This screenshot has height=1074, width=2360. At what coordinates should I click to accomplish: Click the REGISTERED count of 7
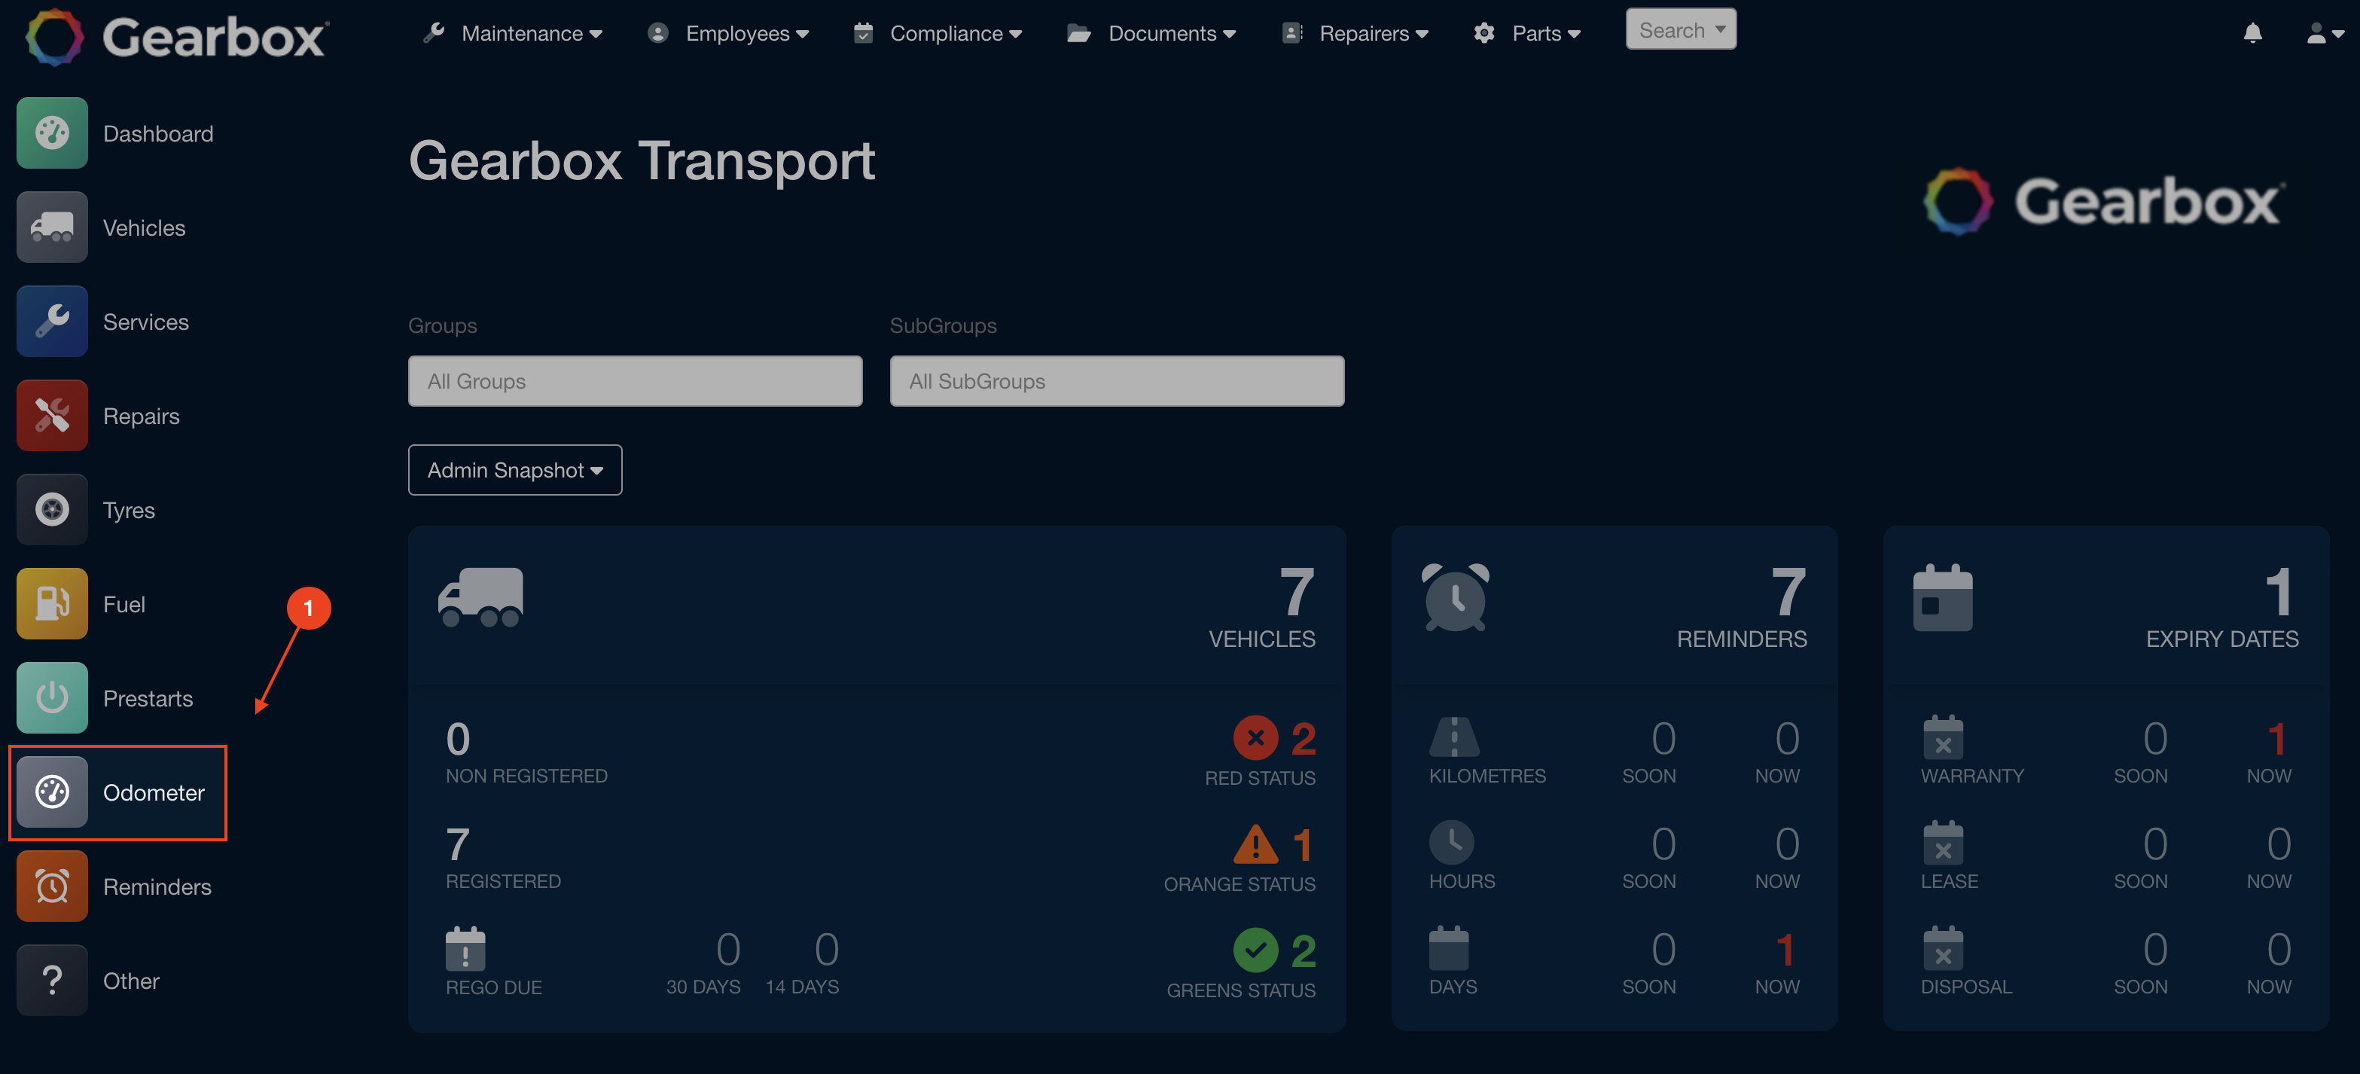tap(458, 844)
